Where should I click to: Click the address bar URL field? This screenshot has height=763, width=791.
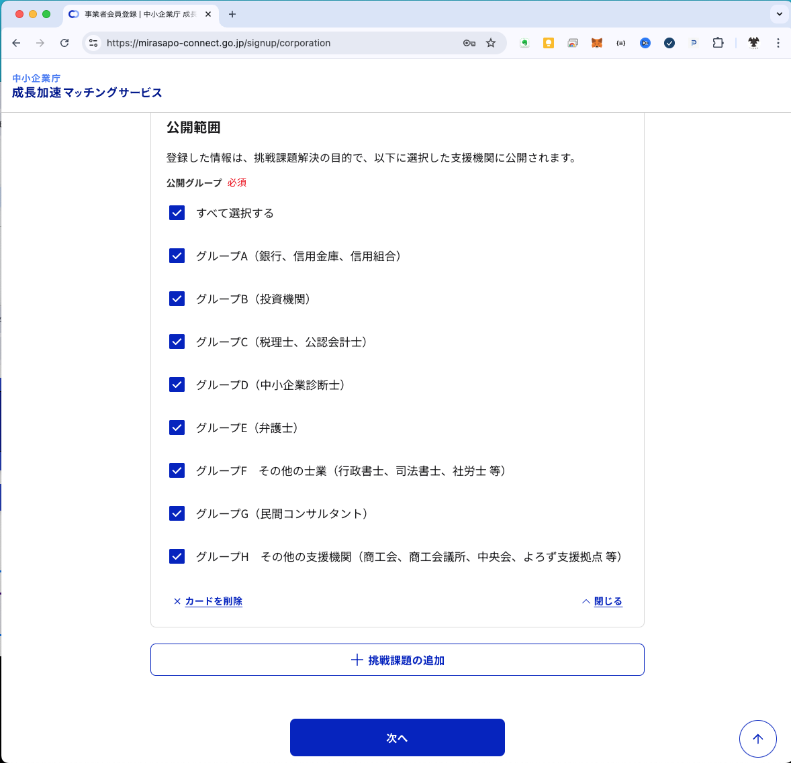282,43
